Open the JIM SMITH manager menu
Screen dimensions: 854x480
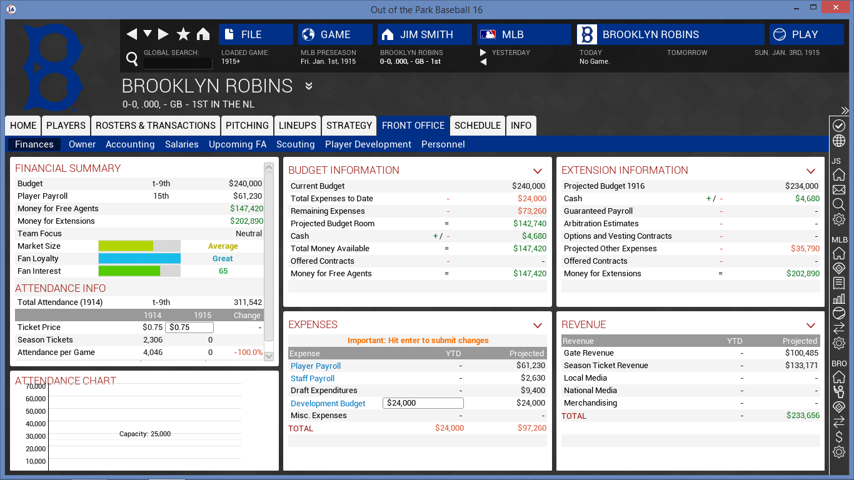click(424, 34)
